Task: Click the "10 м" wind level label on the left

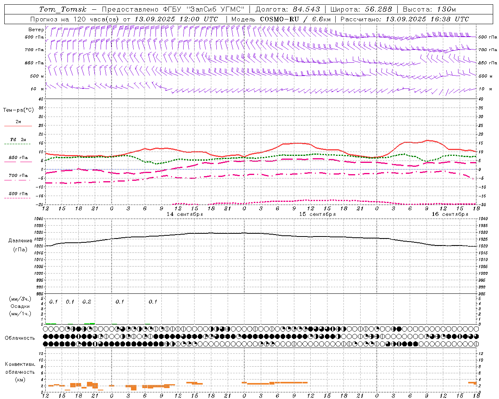Action: 37,89
